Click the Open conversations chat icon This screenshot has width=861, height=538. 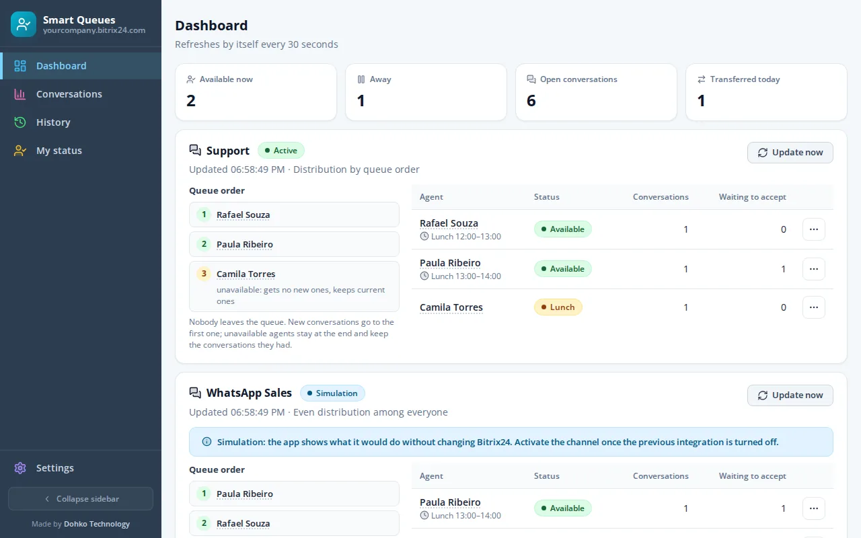coord(531,79)
